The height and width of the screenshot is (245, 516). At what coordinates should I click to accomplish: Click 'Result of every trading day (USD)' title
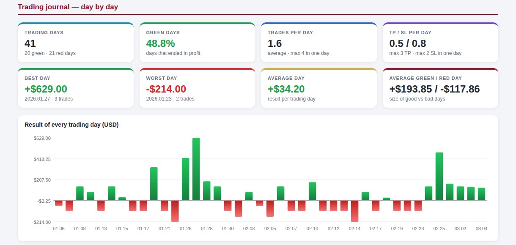(71, 125)
